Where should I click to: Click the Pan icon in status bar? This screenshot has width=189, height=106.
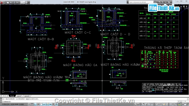tap(143, 104)
